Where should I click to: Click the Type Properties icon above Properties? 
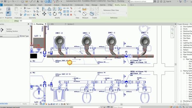pos(8,9)
